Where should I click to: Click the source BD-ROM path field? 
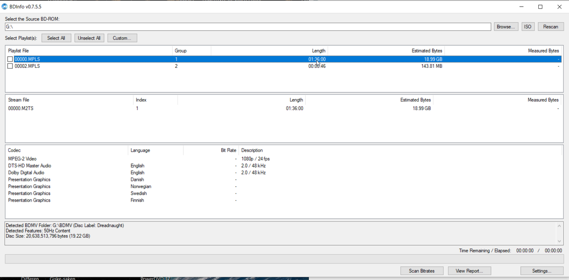[248, 27]
